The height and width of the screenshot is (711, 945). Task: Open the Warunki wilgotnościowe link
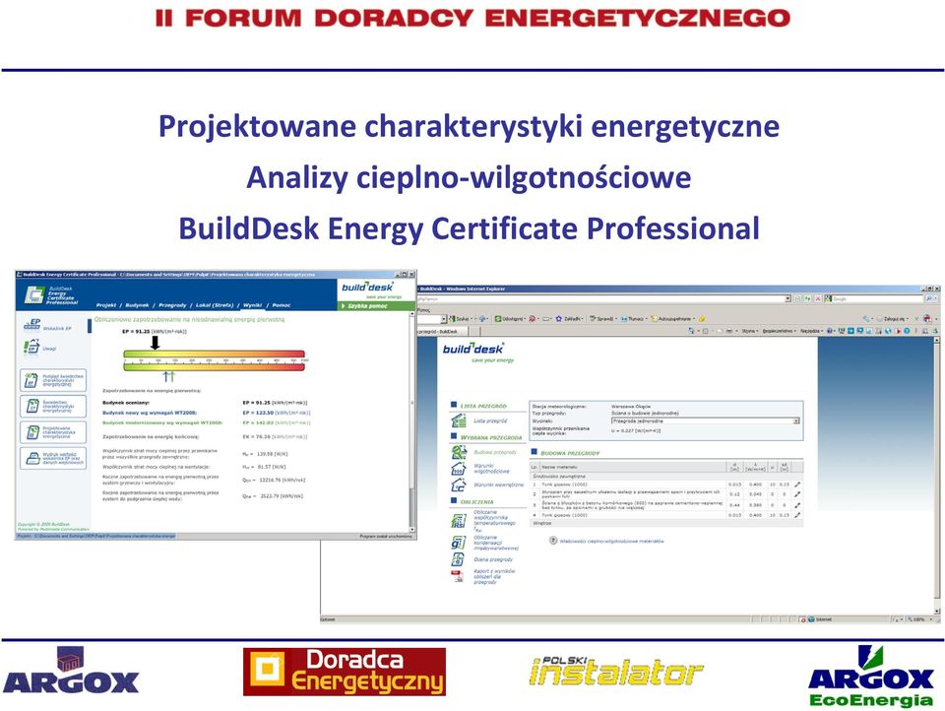(491, 469)
